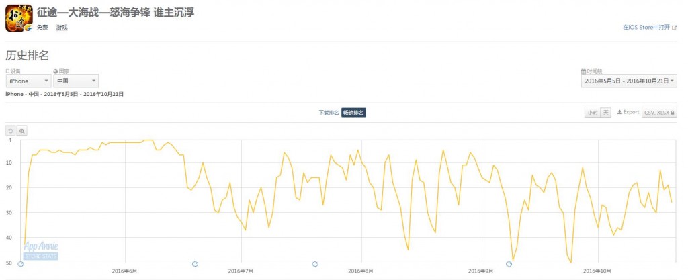Click the first event bubble marker on timeline
This screenshot has height=280, width=688.
[x=21, y=264]
